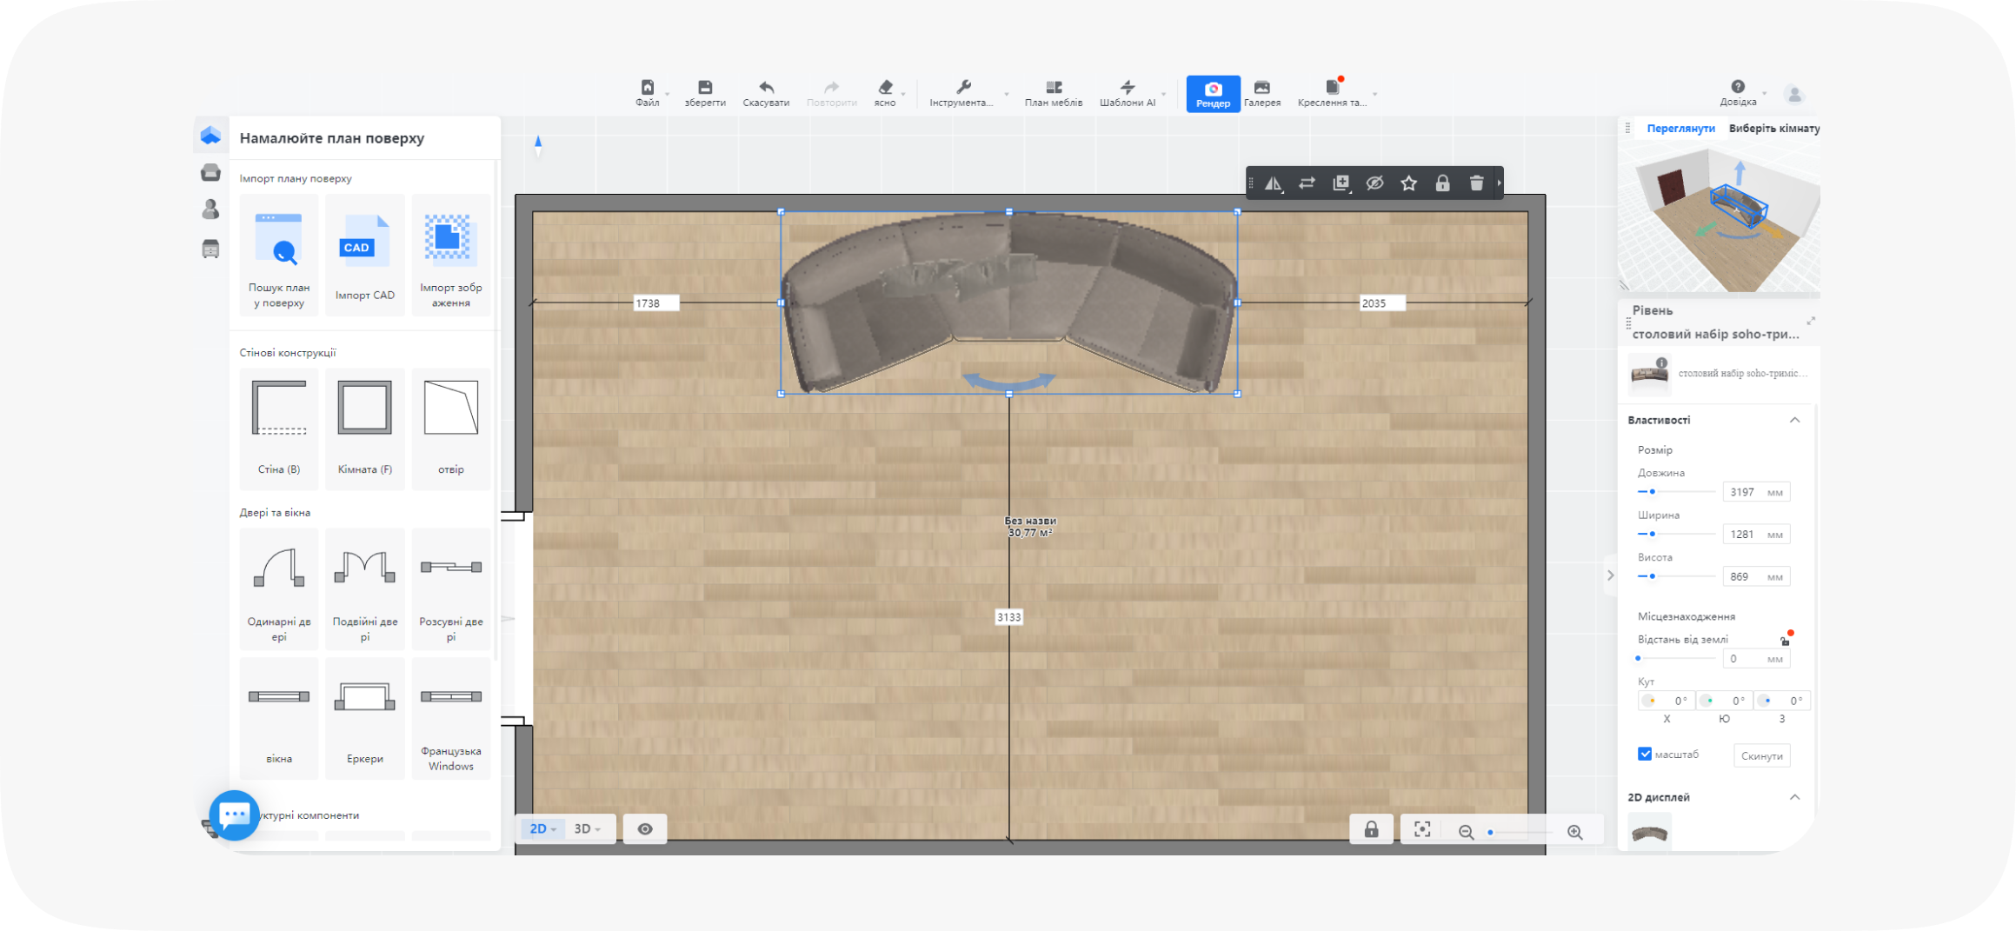Hide selected item with crossed-eye icon
This screenshot has width=2016, height=931.
(1374, 183)
